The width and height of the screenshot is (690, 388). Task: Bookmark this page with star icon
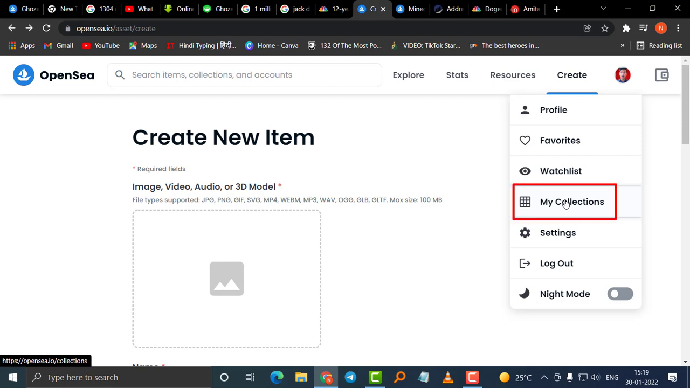coord(605,28)
